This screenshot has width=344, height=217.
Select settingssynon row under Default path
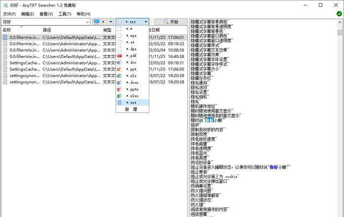point(95,82)
